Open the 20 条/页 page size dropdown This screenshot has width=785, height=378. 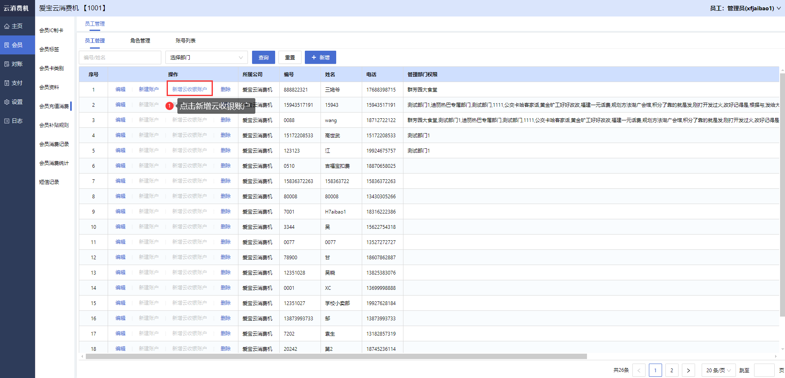tap(719, 370)
